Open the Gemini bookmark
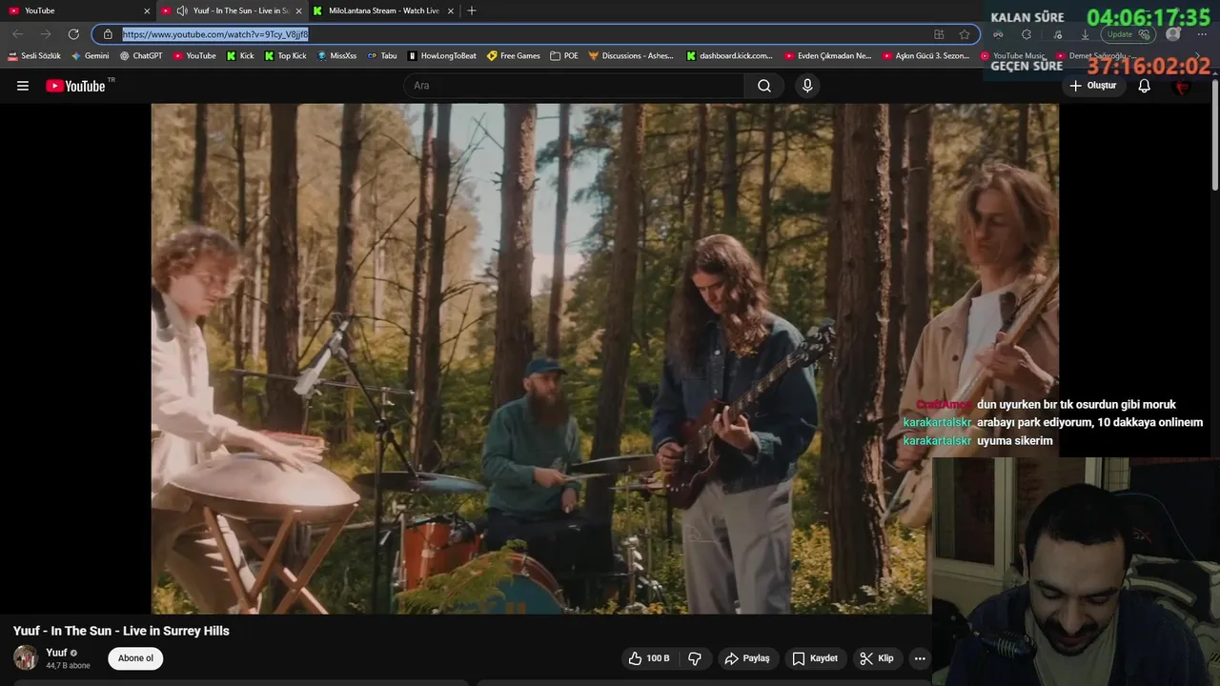Screen dimensions: 1220x686 [91, 56]
